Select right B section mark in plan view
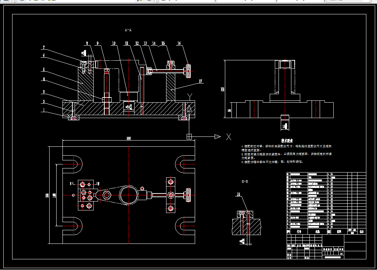The width and height of the screenshot is (377, 270). click(98, 184)
